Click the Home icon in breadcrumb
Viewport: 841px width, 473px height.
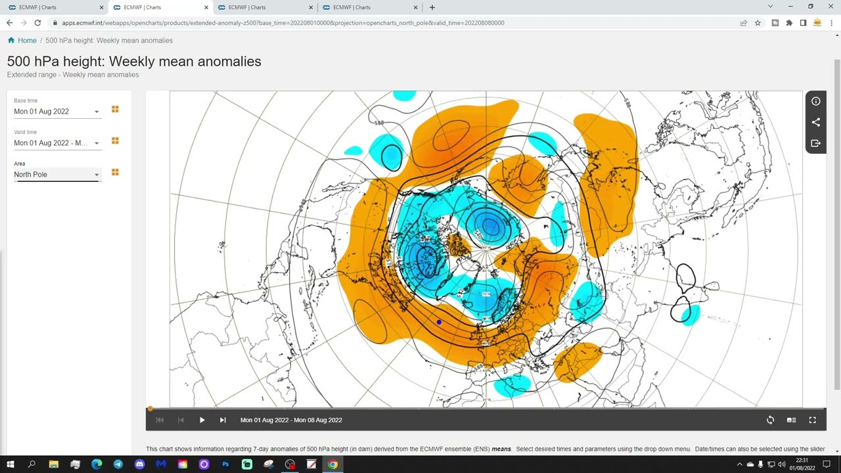11,40
